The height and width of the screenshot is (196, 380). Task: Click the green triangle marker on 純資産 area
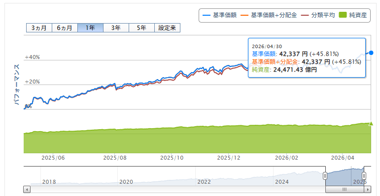coord(371,124)
